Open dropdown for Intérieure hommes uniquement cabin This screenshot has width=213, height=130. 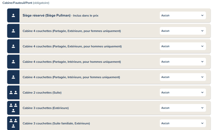(x=183, y=62)
